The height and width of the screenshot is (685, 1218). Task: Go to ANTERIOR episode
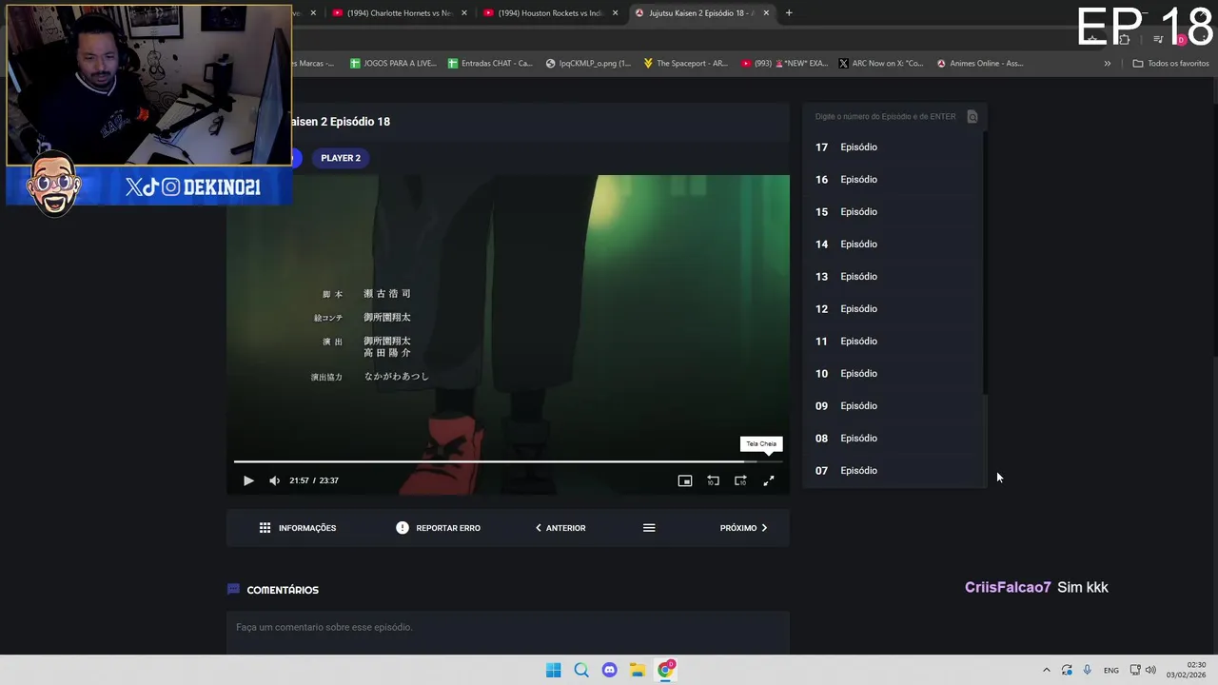(560, 528)
